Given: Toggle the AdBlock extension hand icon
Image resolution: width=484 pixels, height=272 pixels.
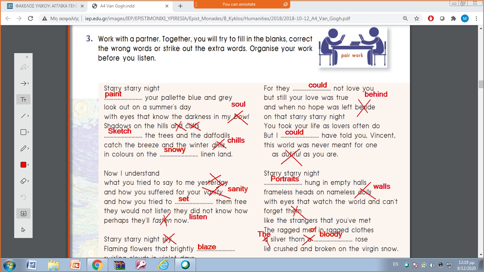Looking at the screenshot, I should [431, 18].
